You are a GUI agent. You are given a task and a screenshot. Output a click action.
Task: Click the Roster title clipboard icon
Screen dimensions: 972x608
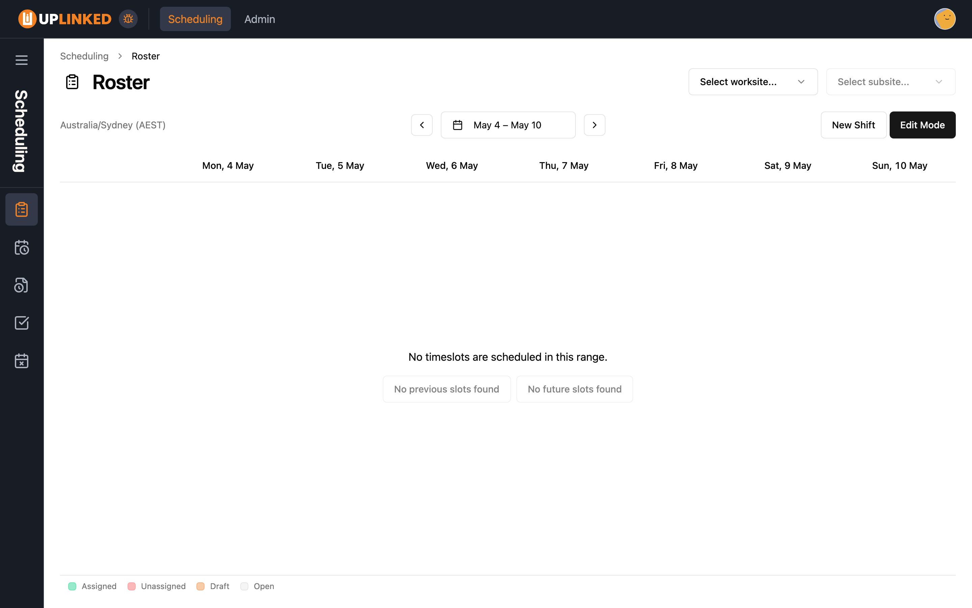pos(72,82)
